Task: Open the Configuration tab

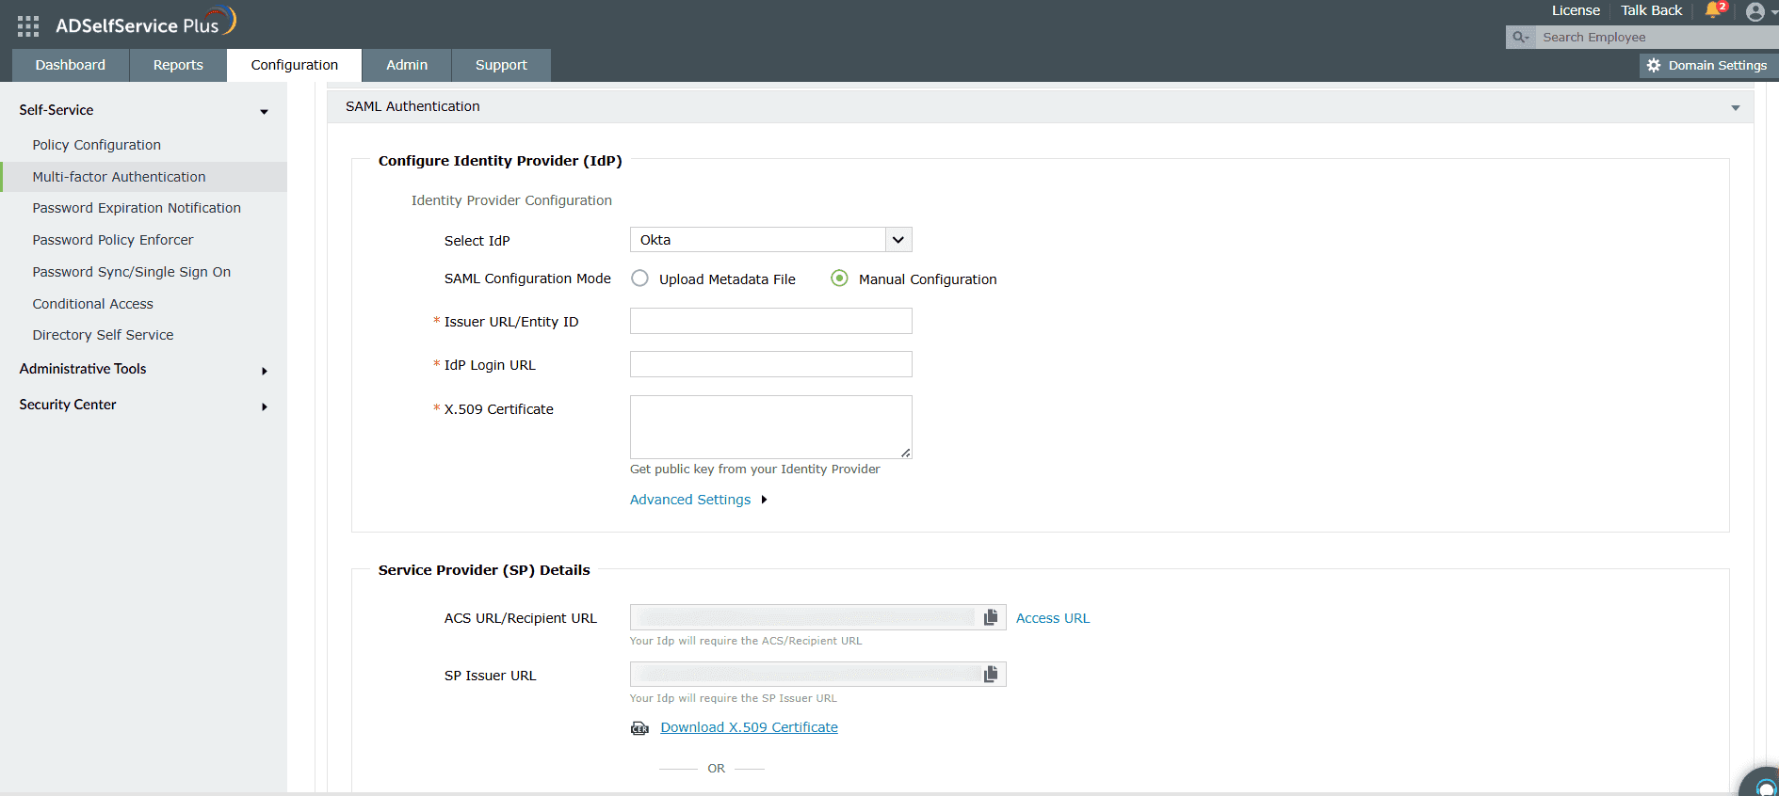Action: (295, 65)
